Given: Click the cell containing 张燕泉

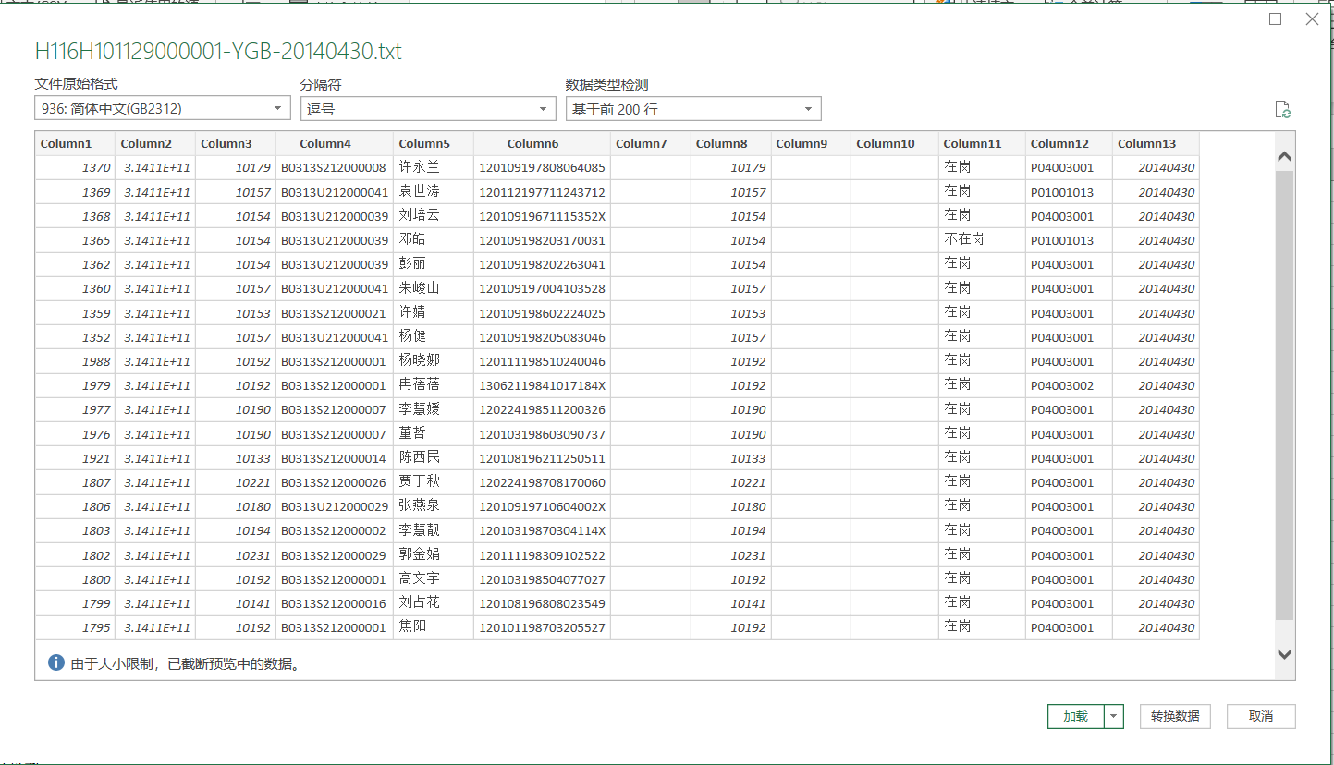Looking at the screenshot, I should [434, 506].
